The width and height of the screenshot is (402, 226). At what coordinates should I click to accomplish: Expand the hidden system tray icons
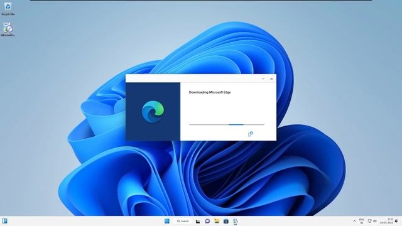[x=354, y=221]
